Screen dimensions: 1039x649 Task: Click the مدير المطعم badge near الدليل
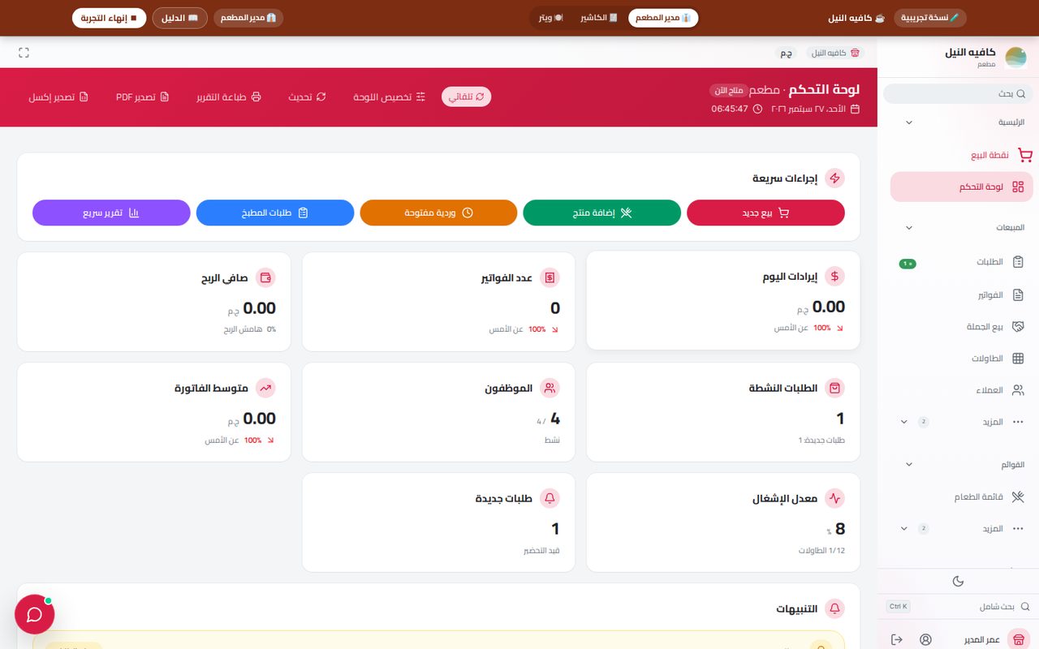coord(248,18)
